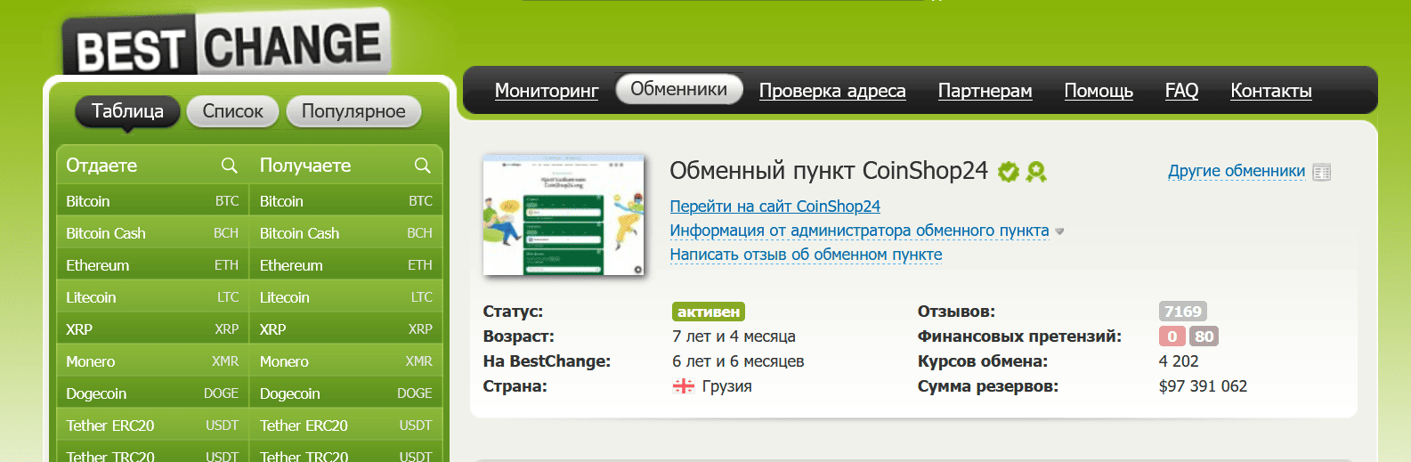Open Обменники menu item
The width and height of the screenshot is (1411, 462).
coord(679,89)
